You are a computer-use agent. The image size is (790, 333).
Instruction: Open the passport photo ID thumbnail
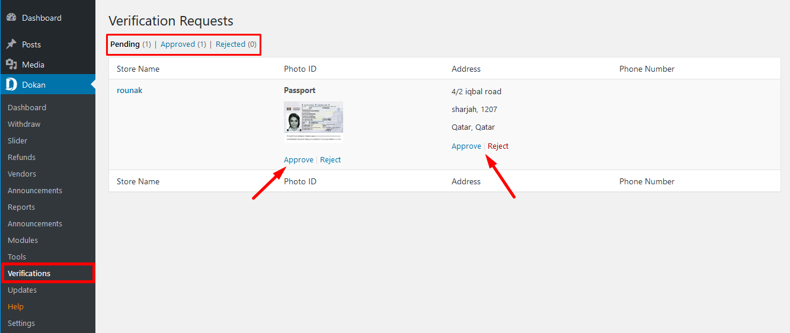[314, 121]
